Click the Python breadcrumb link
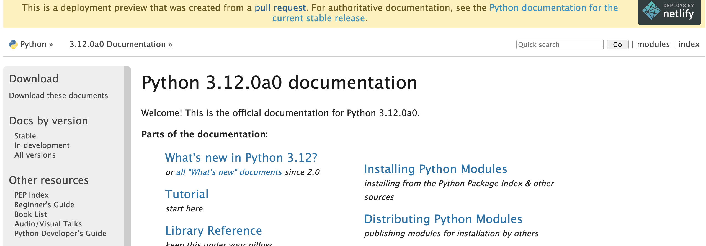The image size is (706, 246). pos(33,44)
